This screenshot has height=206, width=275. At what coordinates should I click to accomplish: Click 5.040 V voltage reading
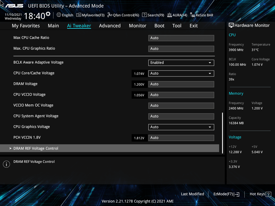[x=257, y=152]
